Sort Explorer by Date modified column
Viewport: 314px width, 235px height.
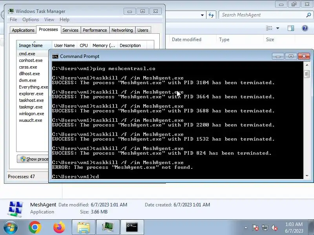click(x=186, y=40)
